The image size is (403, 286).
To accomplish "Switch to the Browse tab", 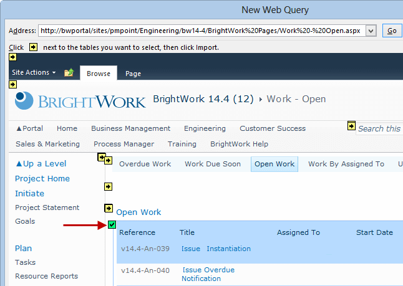I will point(99,74).
